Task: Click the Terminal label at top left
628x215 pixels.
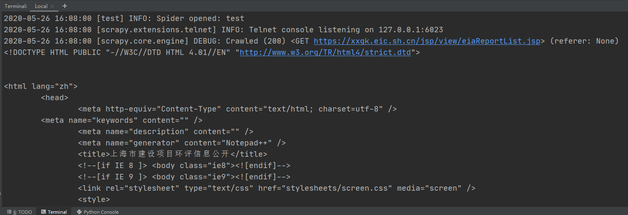Action: (x=16, y=6)
